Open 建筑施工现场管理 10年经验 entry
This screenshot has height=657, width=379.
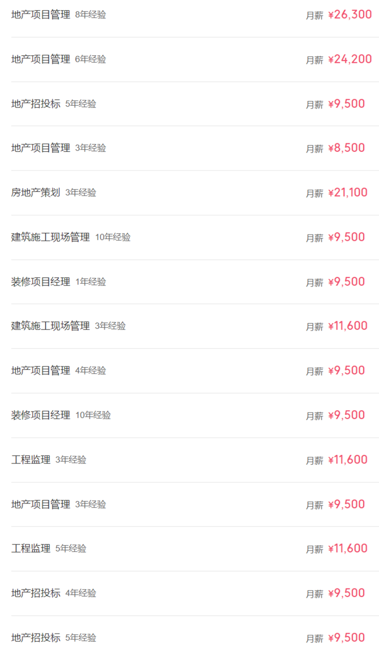195,237
